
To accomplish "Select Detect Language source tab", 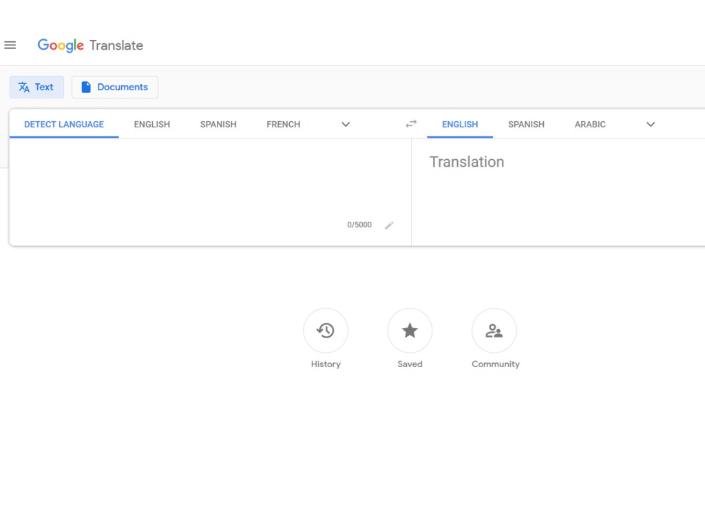I will pos(64,125).
